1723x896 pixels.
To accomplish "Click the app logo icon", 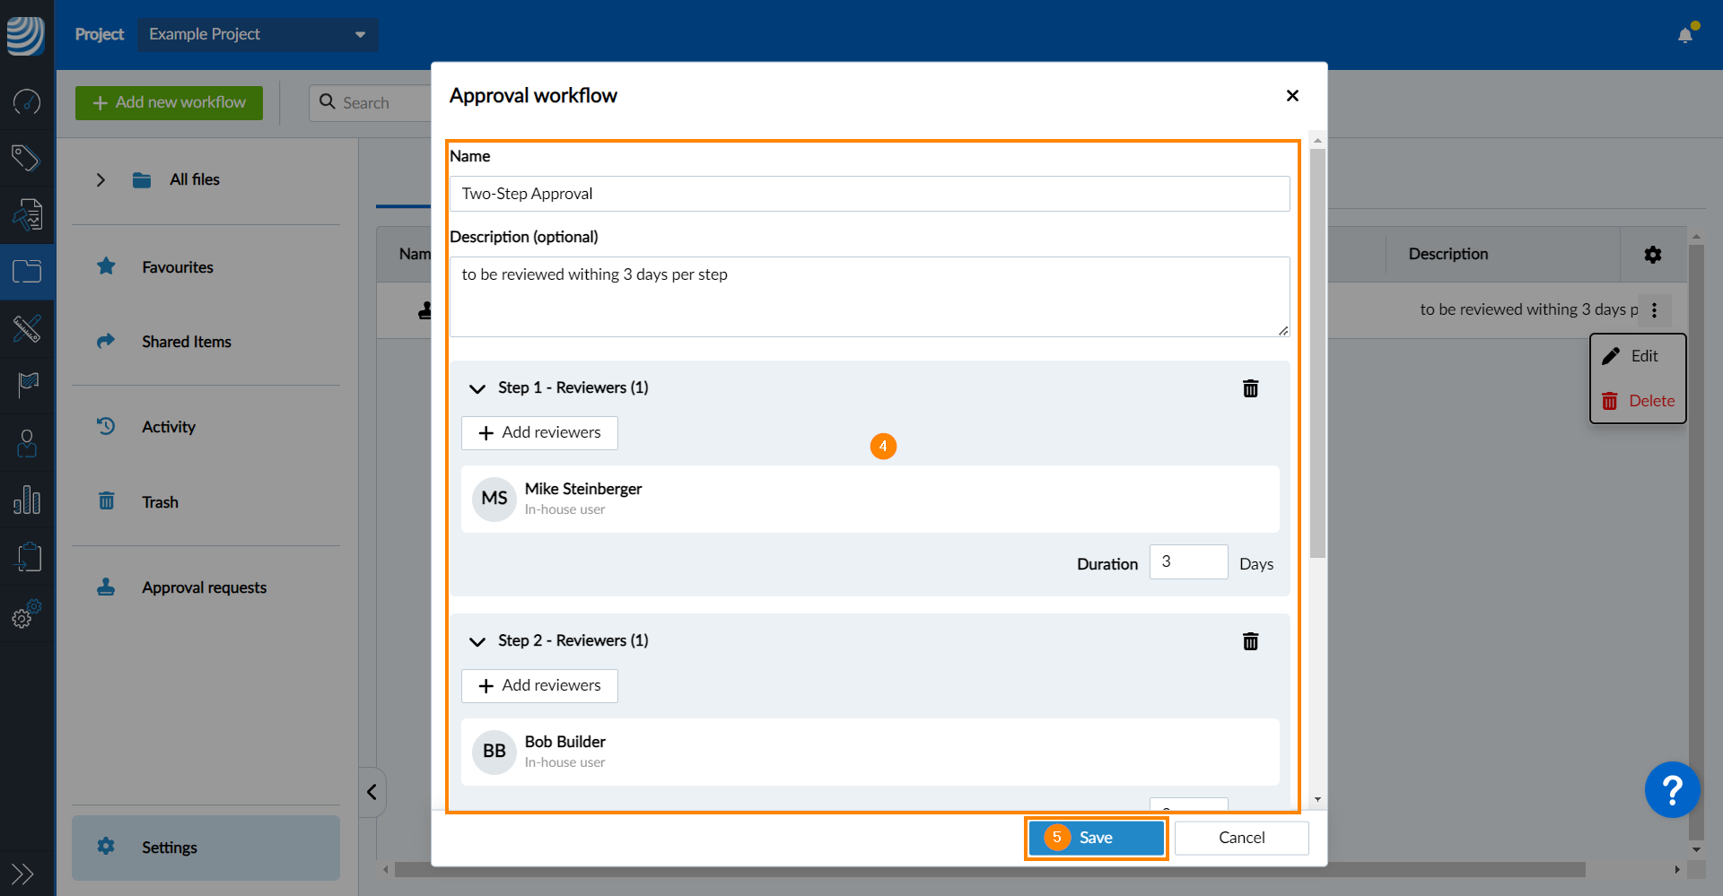I will coord(26,35).
